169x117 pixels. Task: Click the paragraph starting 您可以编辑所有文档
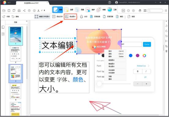(x=64, y=77)
